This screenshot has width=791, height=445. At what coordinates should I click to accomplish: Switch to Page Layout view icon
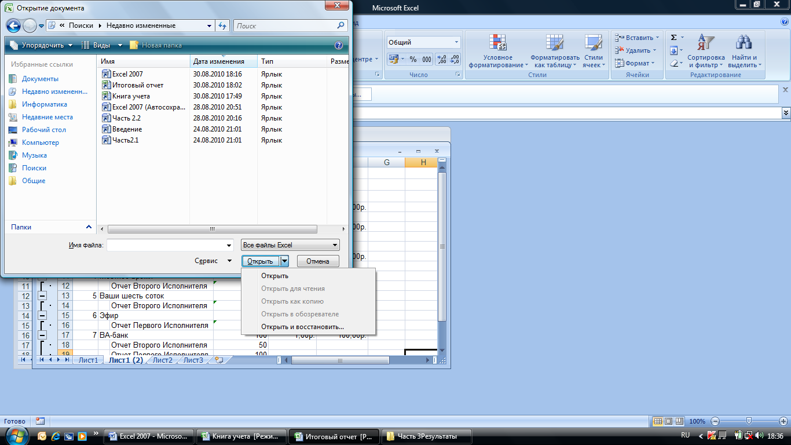tap(668, 421)
